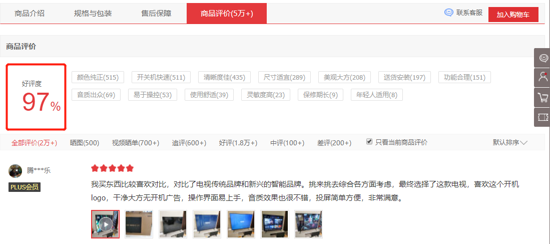Viewport: 550px width, 244px height.
Task: Select the 送货安装(197) tag
Action: 404,77
